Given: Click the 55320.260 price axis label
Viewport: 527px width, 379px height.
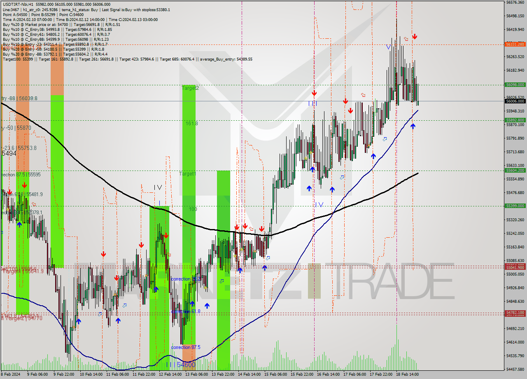Looking at the screenshot, I should [x=515, y=220].
